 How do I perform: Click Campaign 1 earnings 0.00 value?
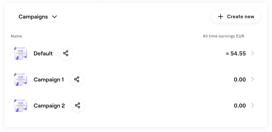click(240, 80)
